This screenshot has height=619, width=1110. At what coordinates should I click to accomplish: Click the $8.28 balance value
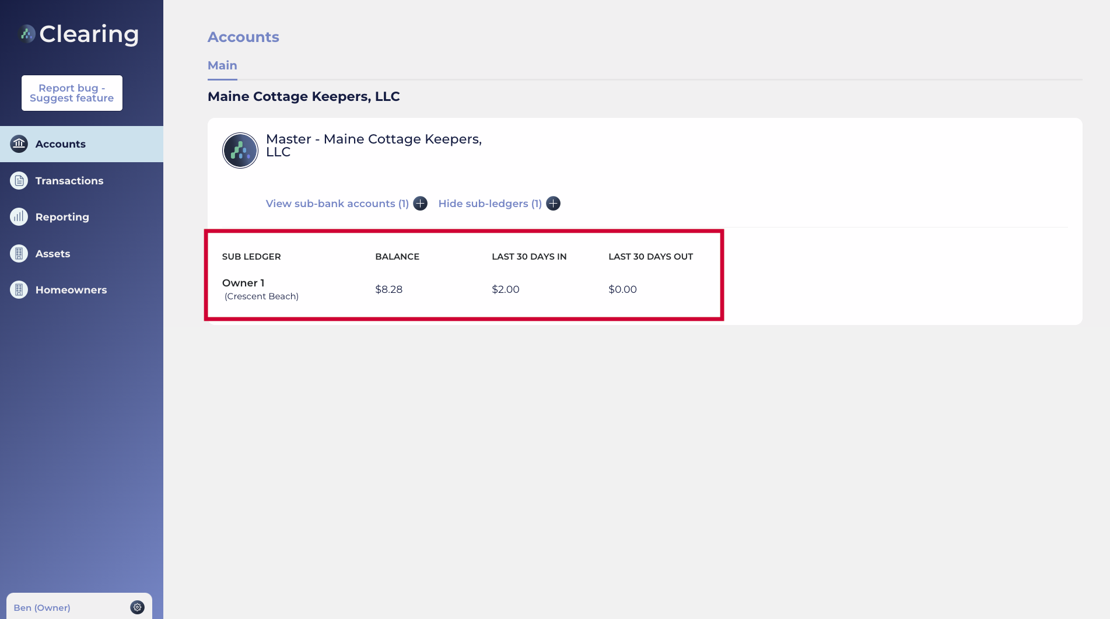tap(389, 289)
